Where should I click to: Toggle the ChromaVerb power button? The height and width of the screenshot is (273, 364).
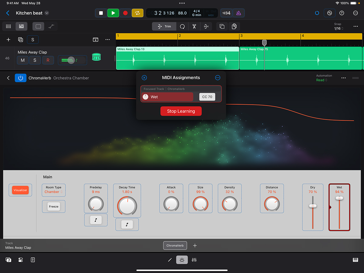pos(21,78)
